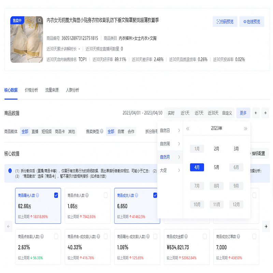Click help icon next to 商品点击人数

(87, 195)
